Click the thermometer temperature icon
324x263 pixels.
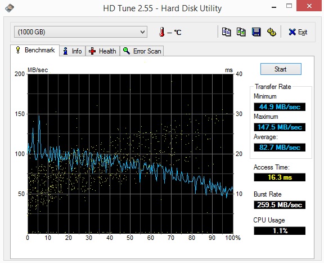pyautogui.click(x=162, y=32)
